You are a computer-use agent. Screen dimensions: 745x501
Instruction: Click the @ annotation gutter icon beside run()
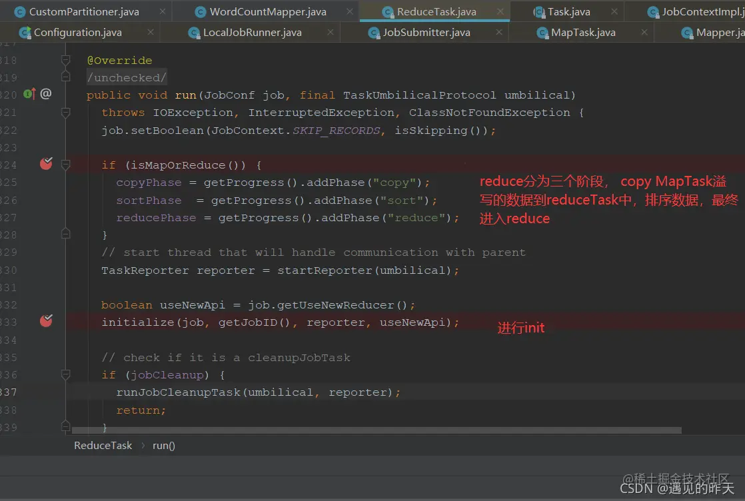45,93
